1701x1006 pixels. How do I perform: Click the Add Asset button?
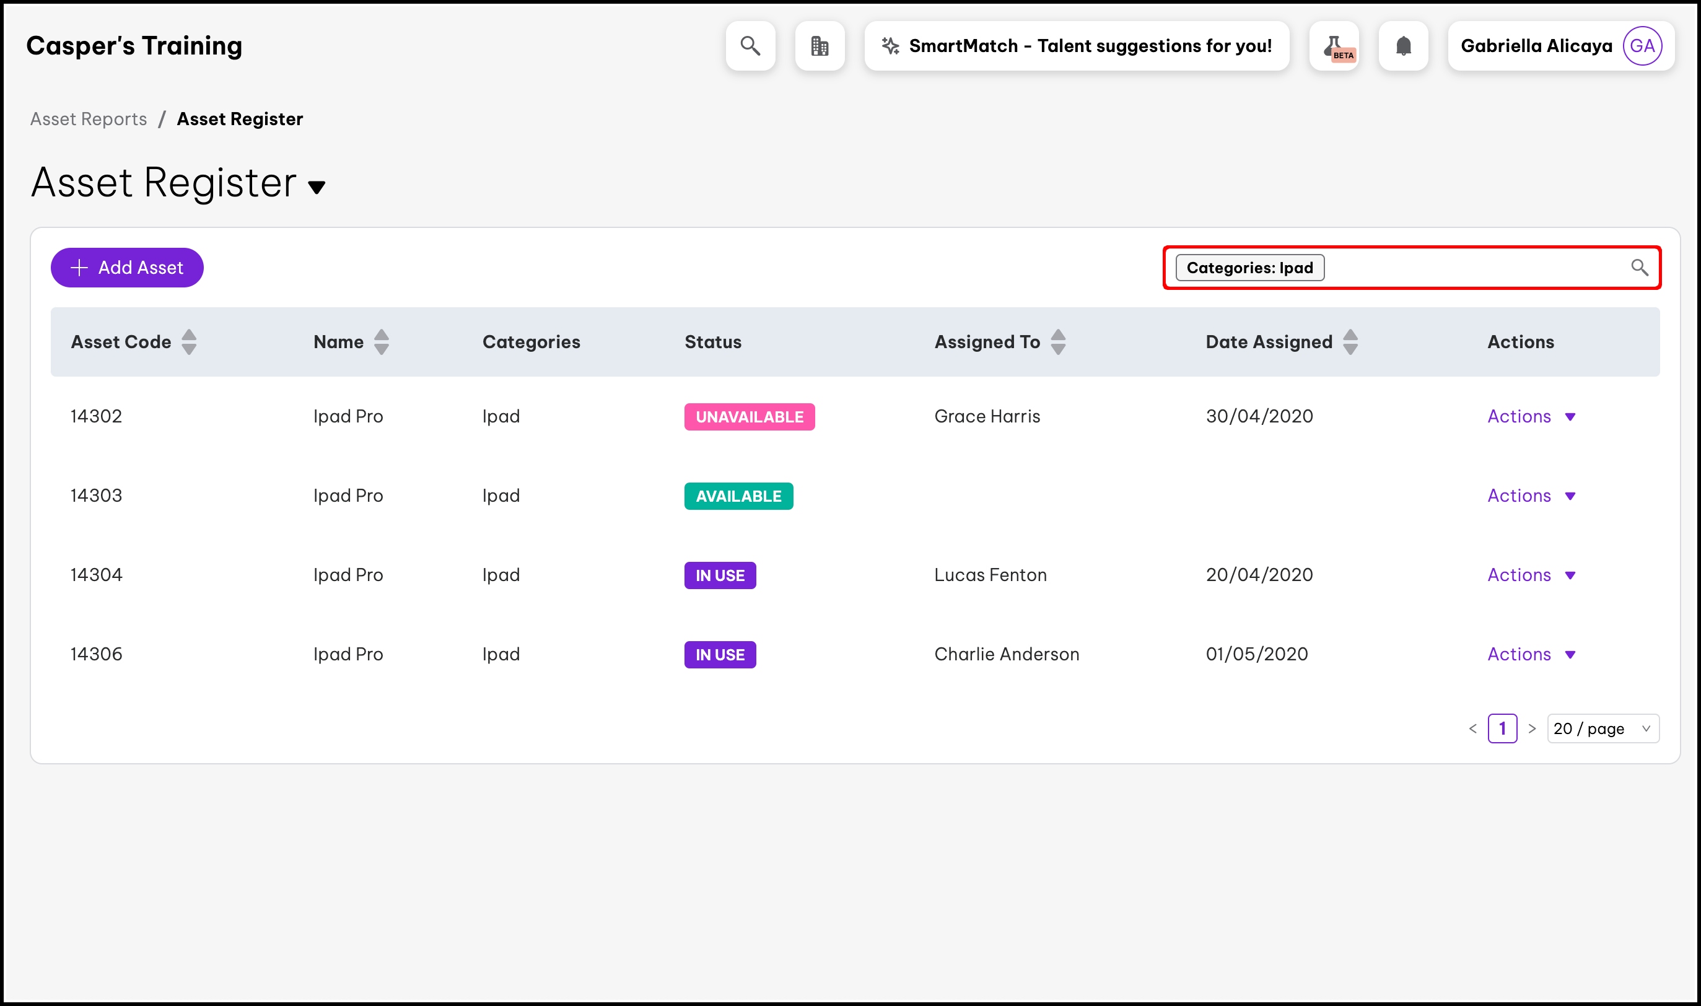click(x=127, y=267)
